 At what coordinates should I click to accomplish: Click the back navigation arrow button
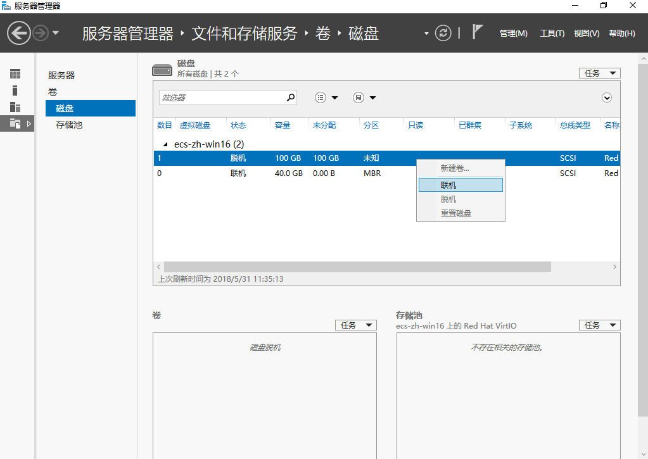coord(20,33)
